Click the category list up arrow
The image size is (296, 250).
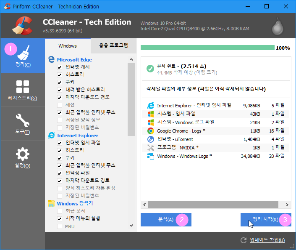click(131, 59)
